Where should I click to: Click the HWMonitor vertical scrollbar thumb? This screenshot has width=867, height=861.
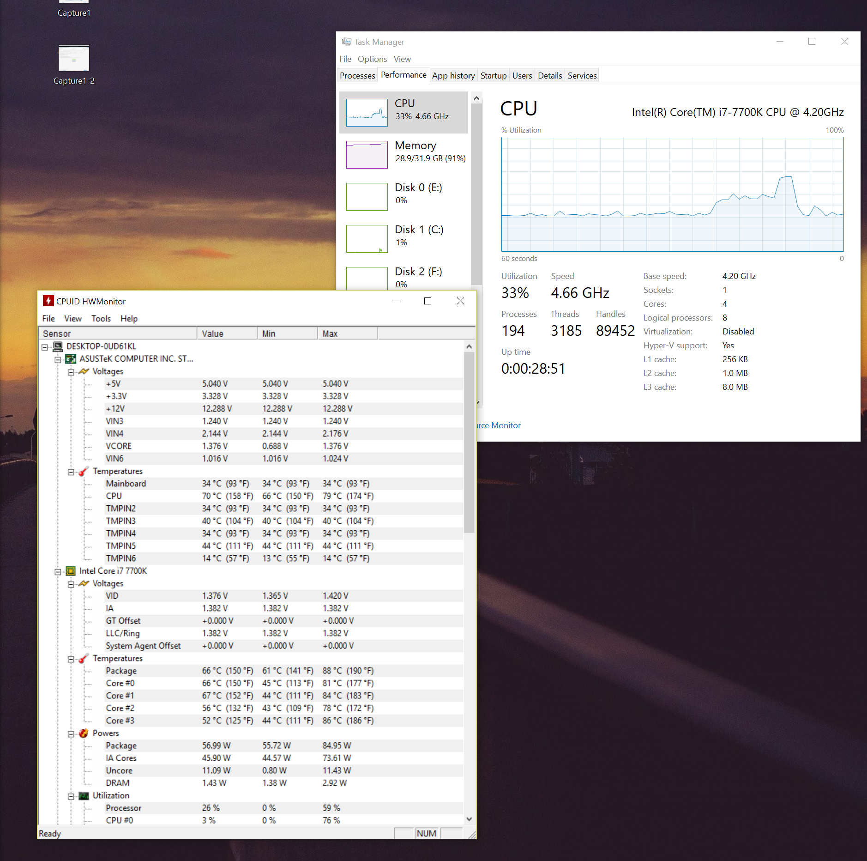469,442
